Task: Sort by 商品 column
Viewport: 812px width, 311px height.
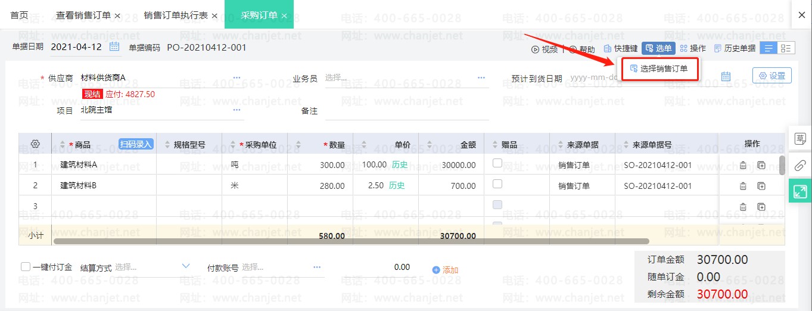Action: point(63,145)
